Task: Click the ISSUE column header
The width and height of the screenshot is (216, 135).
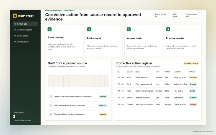Action: point(138,72)
